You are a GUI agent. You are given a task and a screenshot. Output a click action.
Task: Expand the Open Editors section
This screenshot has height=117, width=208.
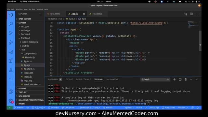[x=30, y=19]
